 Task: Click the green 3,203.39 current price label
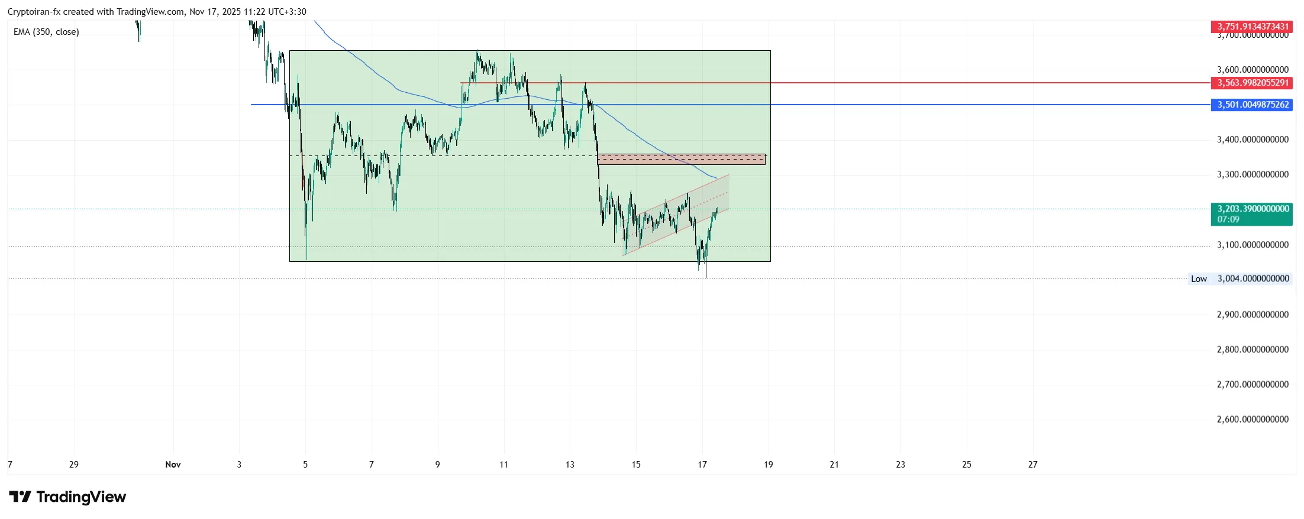(1252, 213)
